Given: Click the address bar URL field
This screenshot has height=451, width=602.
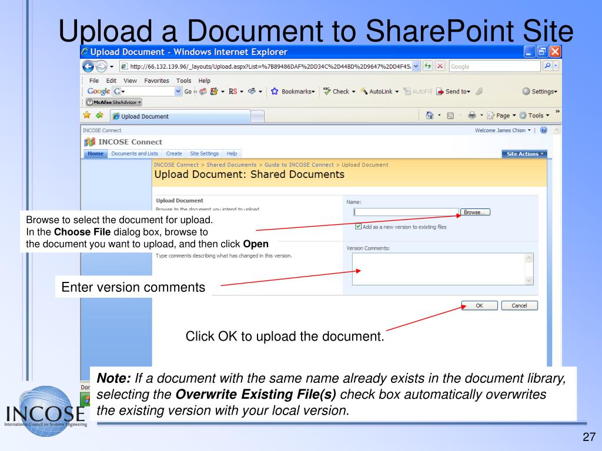Looking at the screenshot, I should 270,66.
